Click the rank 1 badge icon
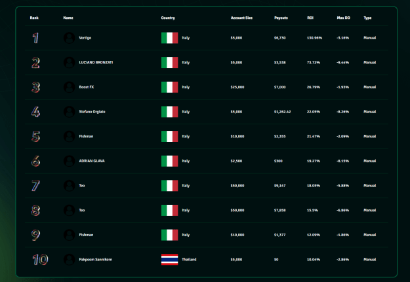Screen dimensions: 410x282 (35, 38)
